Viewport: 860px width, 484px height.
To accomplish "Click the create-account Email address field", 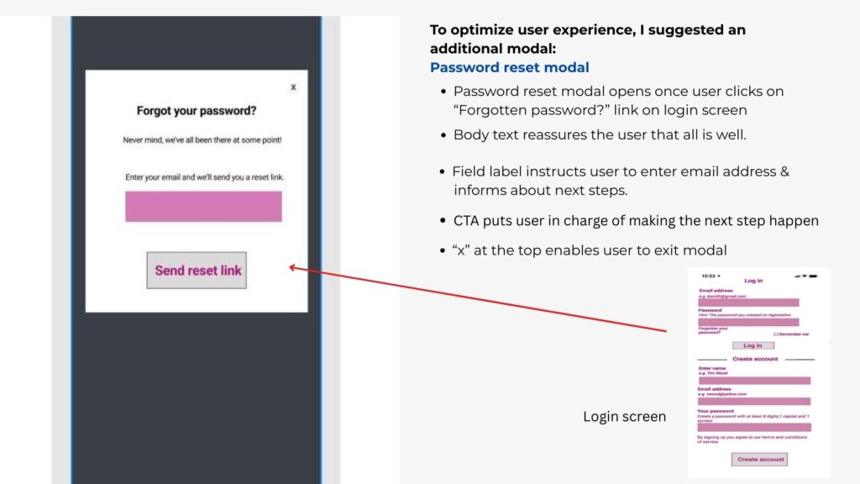I will pos(754,401).
